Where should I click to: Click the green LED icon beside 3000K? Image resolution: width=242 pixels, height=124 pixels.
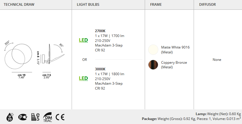tap(83, 79)
